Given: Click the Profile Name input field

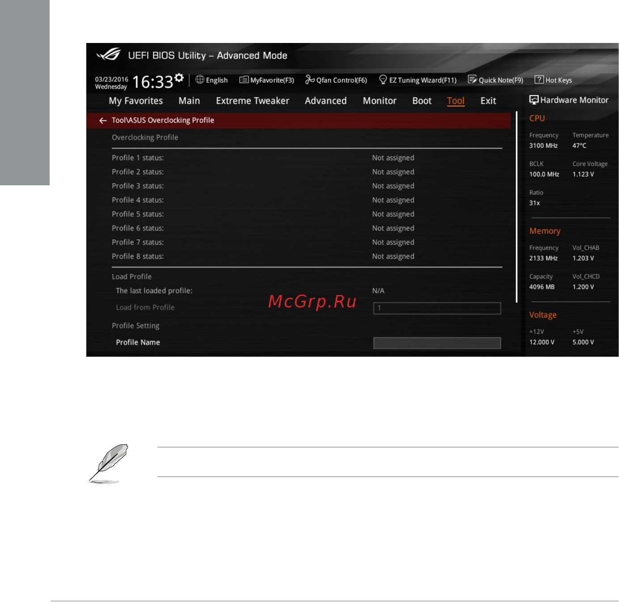Looking at the screenshot, I should (x=437, y=343).
